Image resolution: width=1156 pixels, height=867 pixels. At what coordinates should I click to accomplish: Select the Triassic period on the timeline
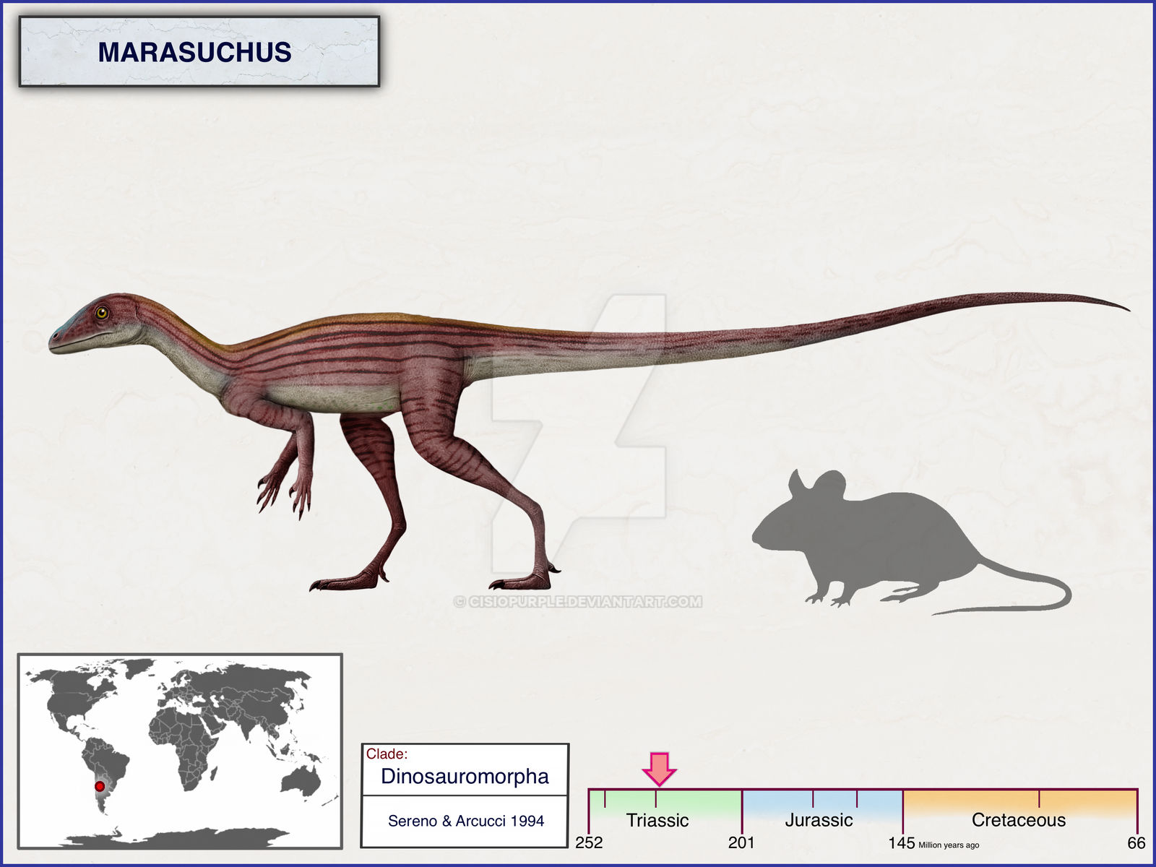point(657,820)
